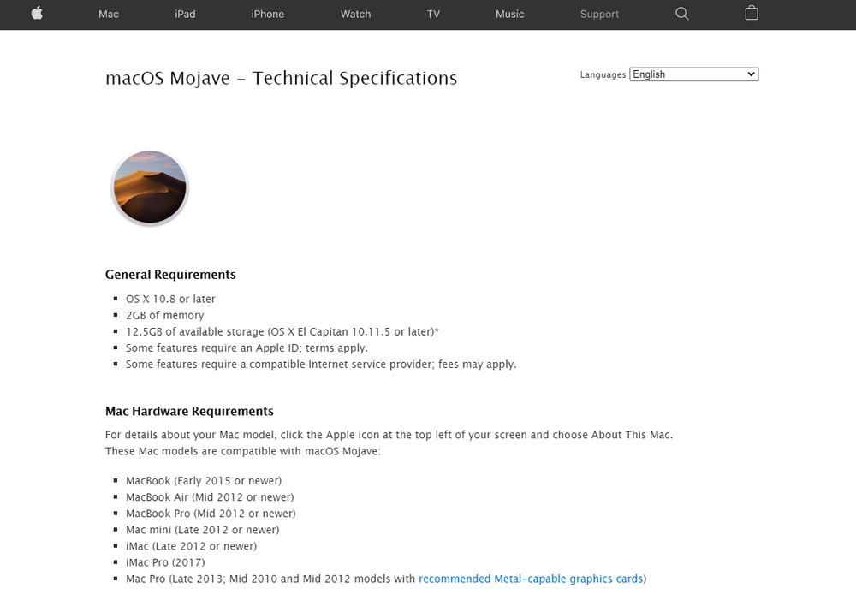Image resolution: width=856 pixels, height=606 pixels.
Task: Open the shopping bag icon
Action: pyautogui.click(x=752, y=13)
